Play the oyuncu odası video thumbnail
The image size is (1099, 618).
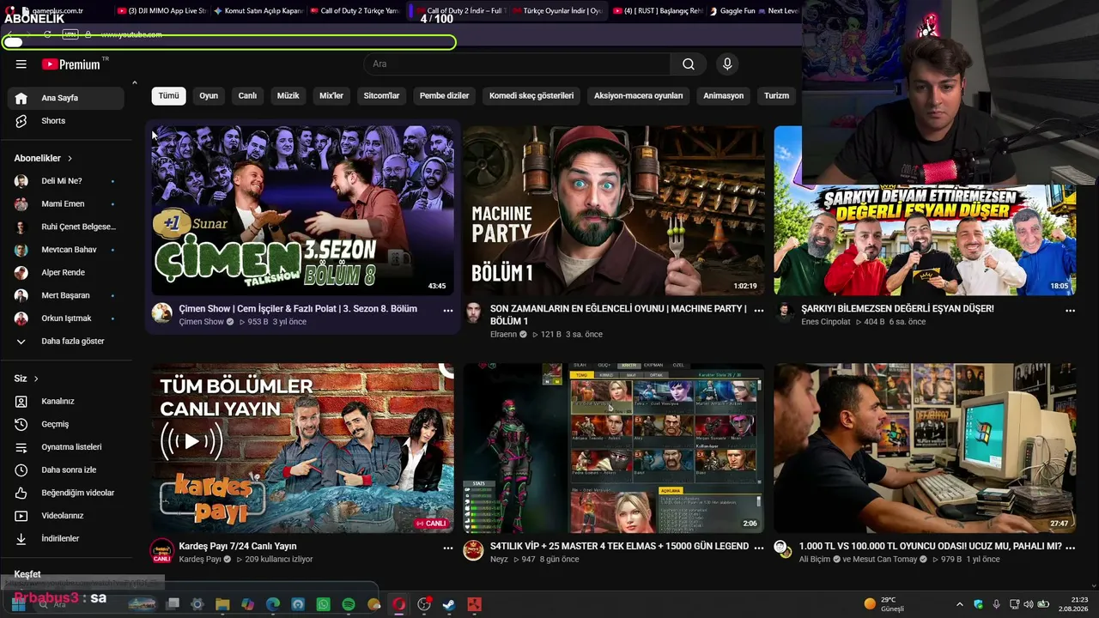coord(925,448)
